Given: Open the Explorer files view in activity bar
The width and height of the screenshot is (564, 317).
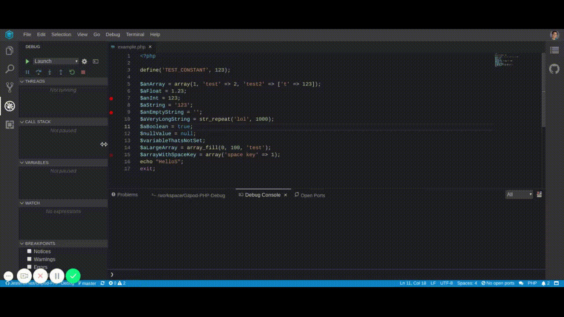Looking at the screenshot, I should (9, 51).
